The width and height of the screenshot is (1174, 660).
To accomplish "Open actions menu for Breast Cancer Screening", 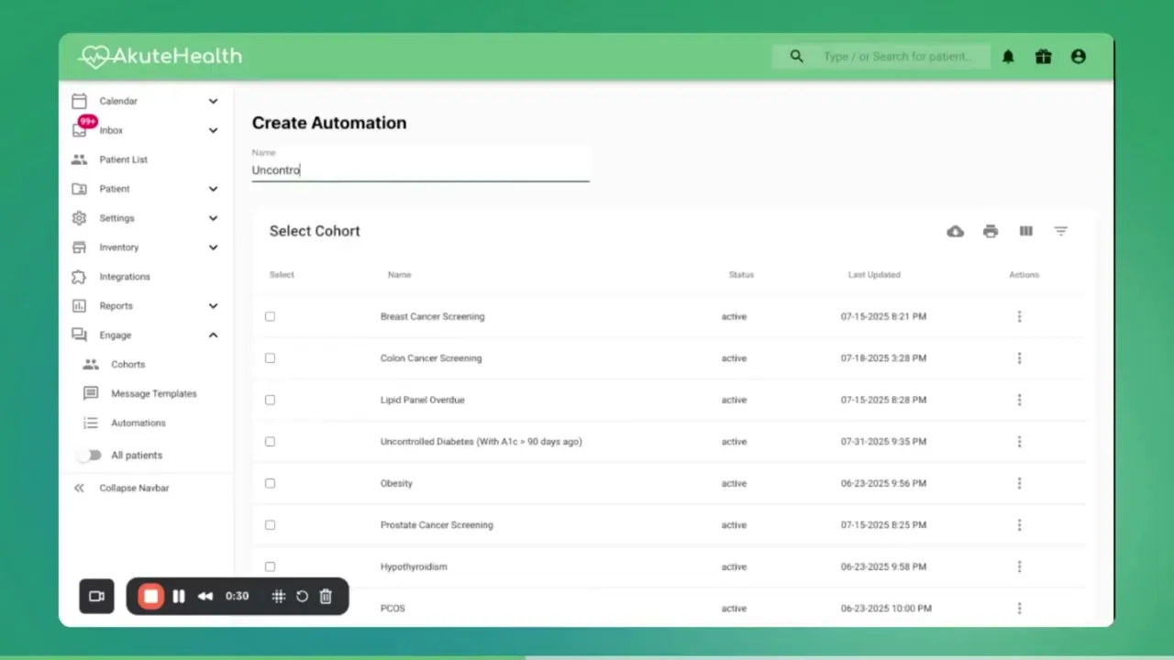I will click(1019, 316).
